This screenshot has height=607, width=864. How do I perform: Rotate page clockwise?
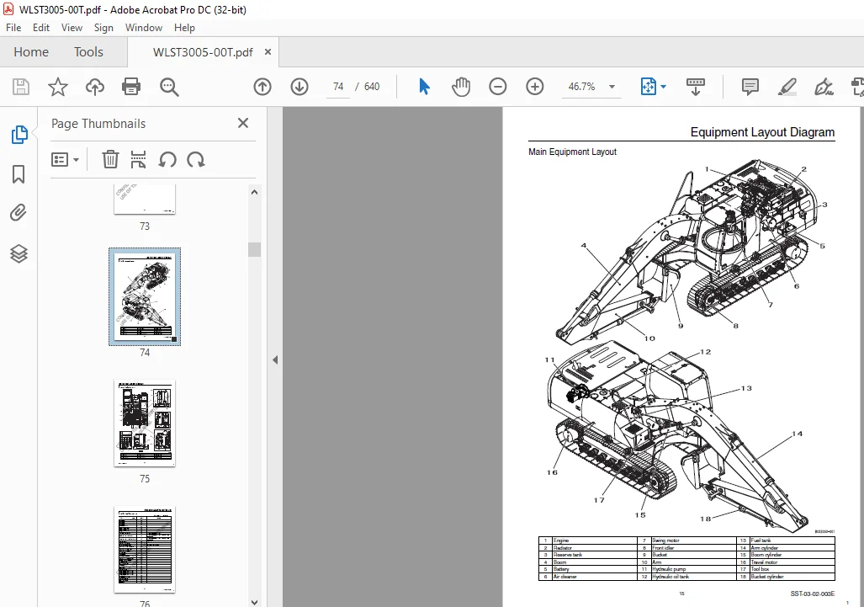point(196,160)
